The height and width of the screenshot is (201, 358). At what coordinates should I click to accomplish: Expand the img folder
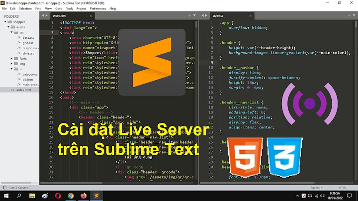[x=11, y=64]
